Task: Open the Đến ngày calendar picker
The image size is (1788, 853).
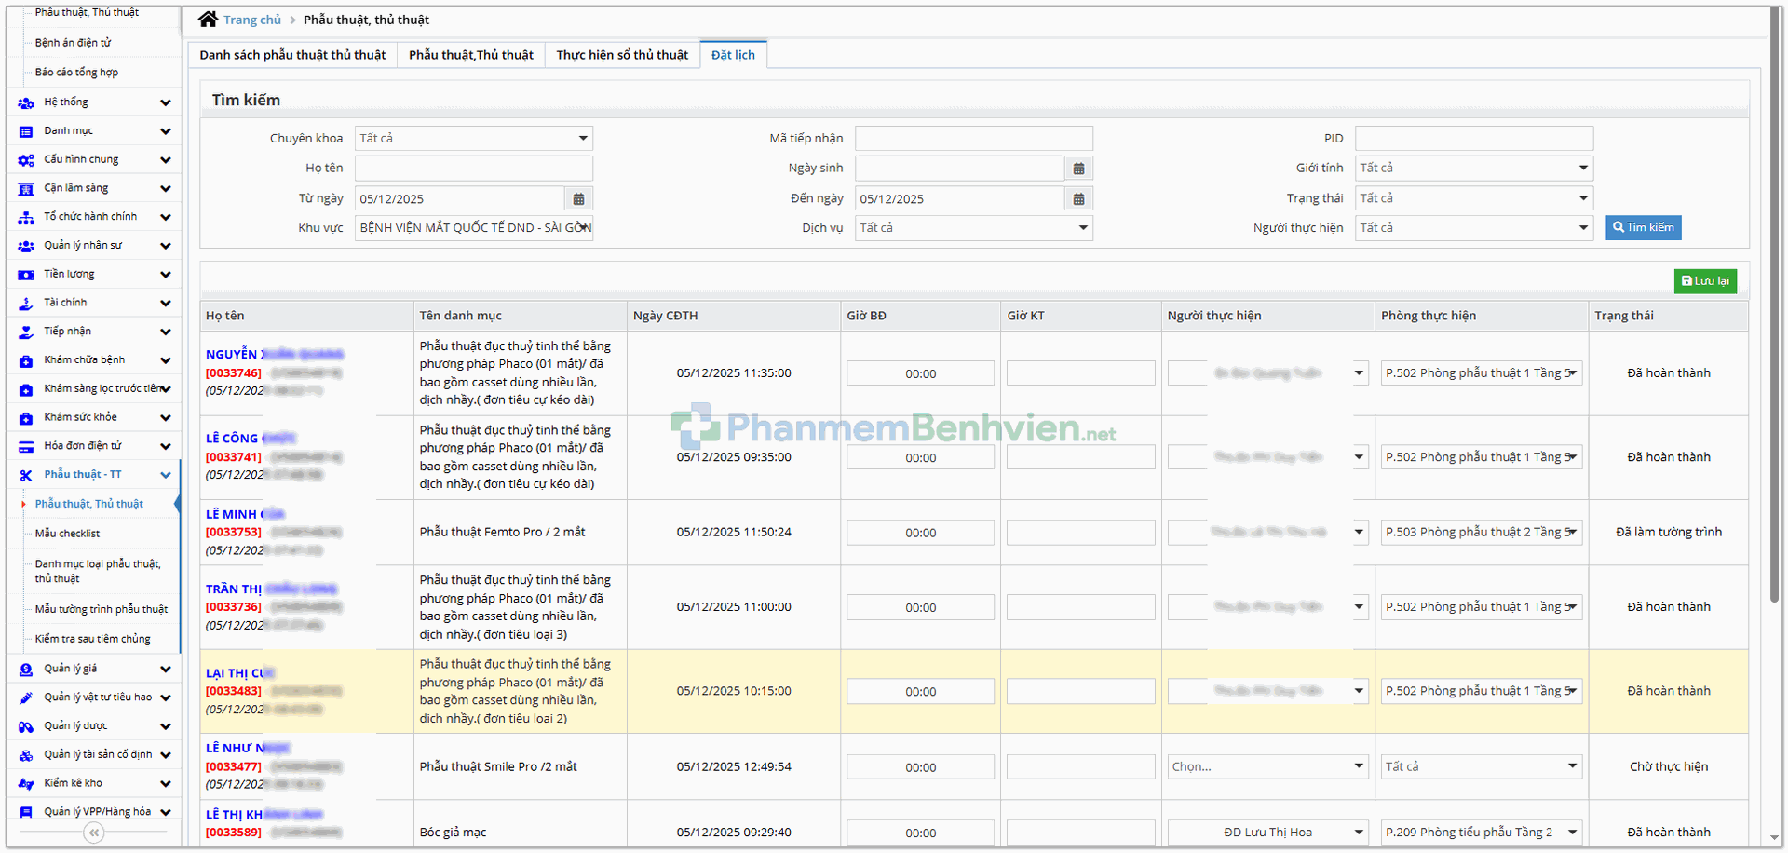Action: (x=1078, y=199)
